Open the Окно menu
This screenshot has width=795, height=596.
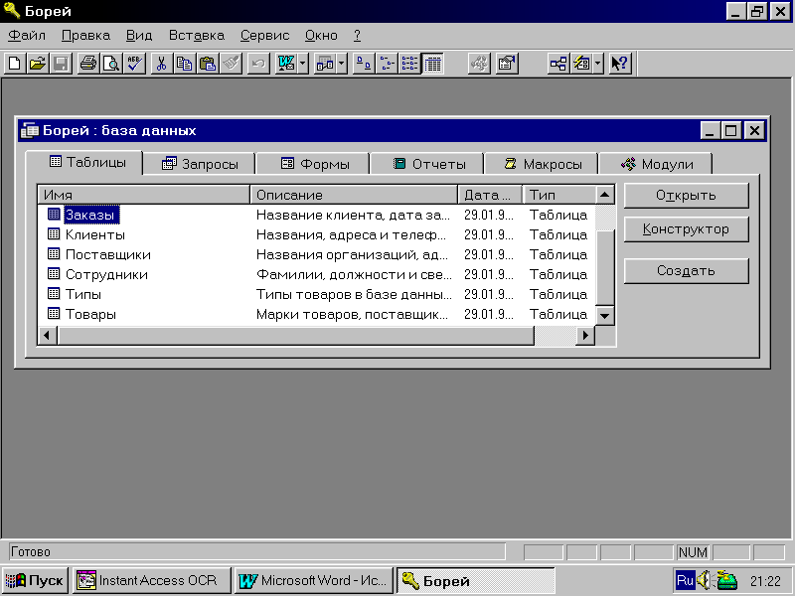pos(321,36)
